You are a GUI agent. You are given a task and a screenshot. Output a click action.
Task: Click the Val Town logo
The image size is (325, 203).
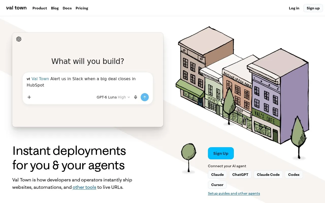coord(16,8)
